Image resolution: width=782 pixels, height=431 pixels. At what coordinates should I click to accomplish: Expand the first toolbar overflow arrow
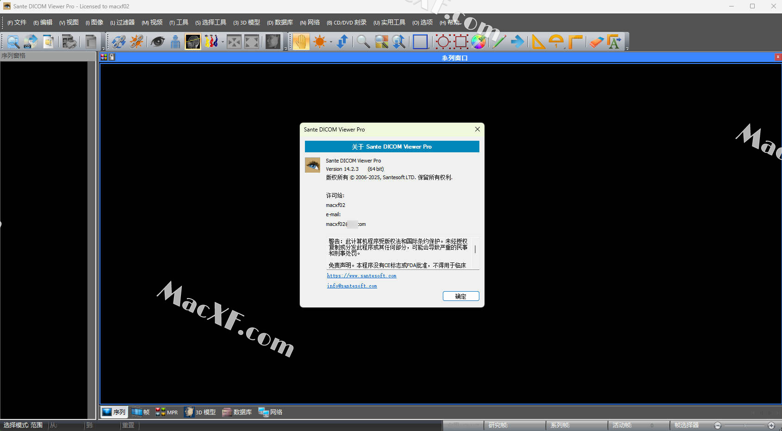click(103, 48)
